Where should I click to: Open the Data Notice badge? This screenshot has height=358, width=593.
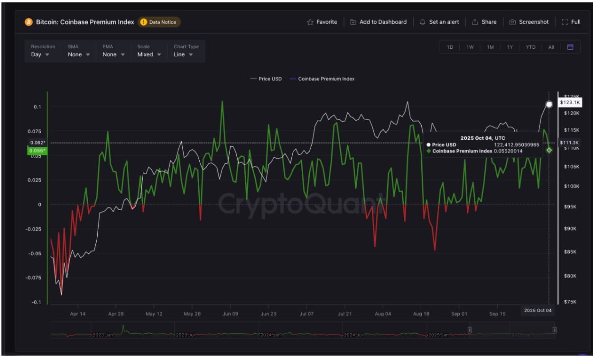point(159,22)
